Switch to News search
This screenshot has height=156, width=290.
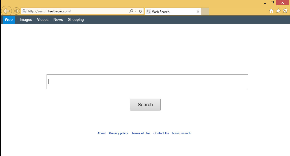[58, 19]
